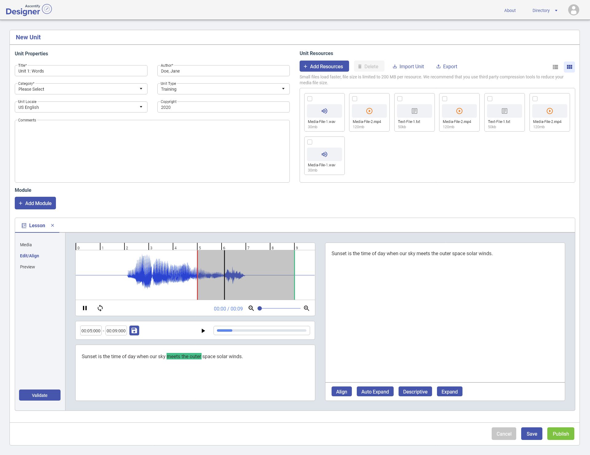Expand the Unit Type dropdown
Viewport: 590px width, 455px height.
223,89
